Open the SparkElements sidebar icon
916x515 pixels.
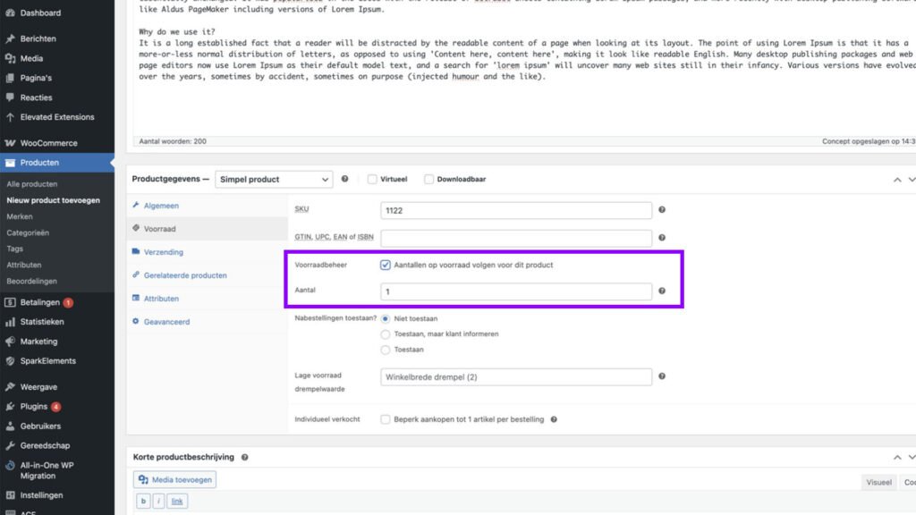11,360
